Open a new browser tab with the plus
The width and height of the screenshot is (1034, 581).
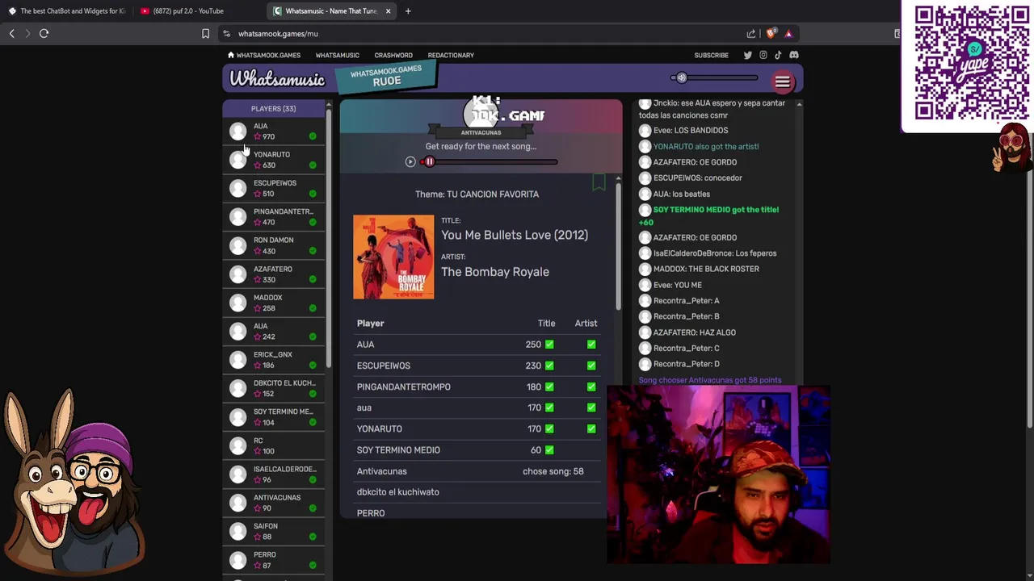408,11
